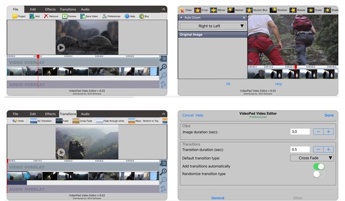Choose the Fade through white transition
Image resolution: width=345 pixels, height=201 pixels.
click(x=110, y=121)
